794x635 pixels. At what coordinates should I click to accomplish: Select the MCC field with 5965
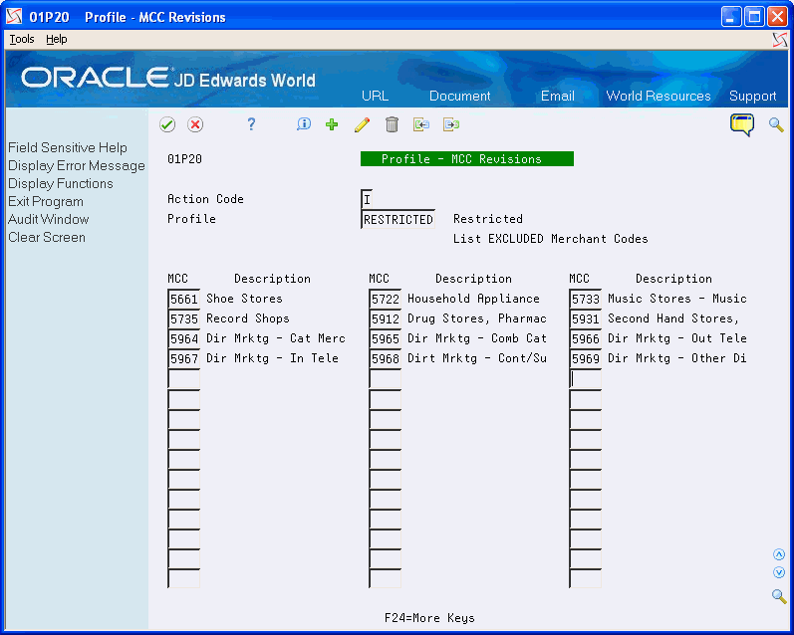click(x=386, y=338)
